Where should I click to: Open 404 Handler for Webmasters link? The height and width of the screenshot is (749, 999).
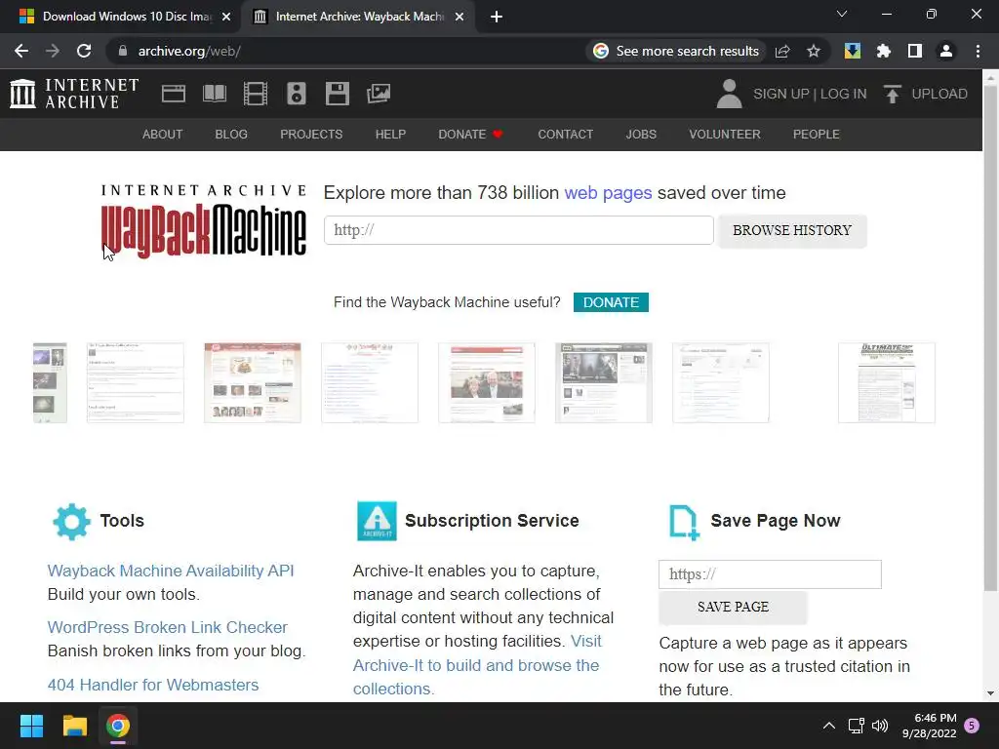(x=153, y=685)
